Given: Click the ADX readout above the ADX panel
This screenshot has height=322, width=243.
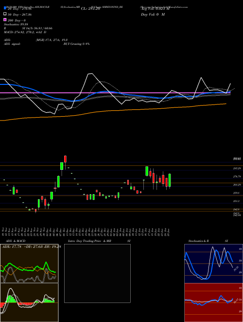Looking at the screenshot, I should [31, 246].
